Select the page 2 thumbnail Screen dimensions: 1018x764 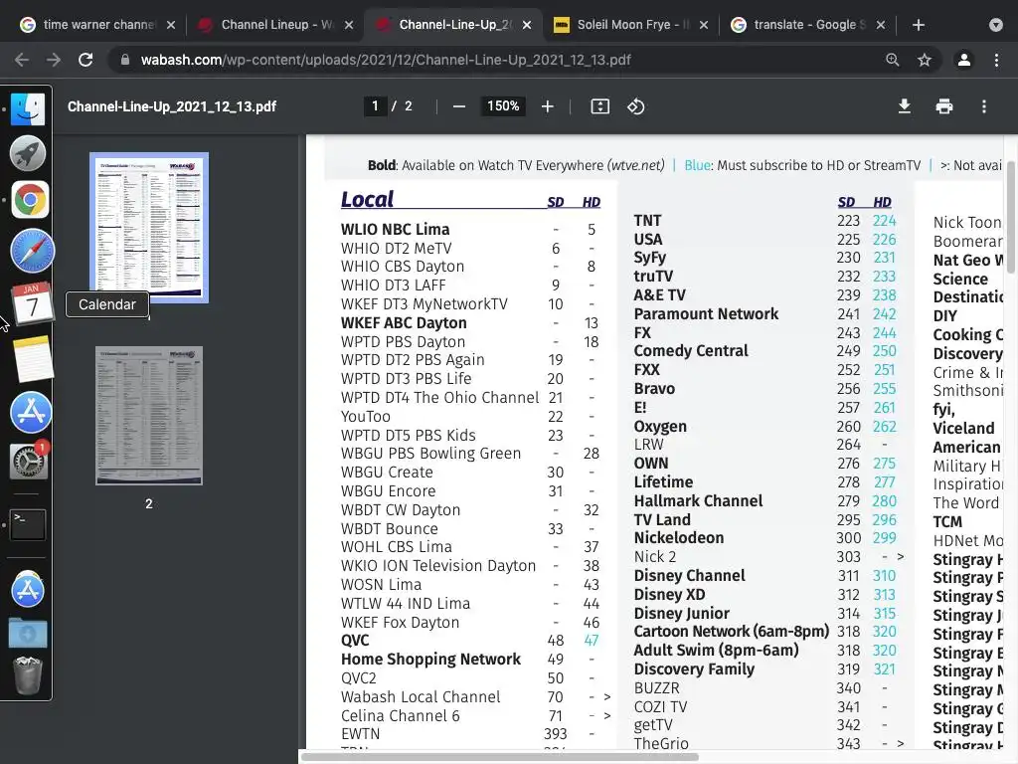pos(149,416)
